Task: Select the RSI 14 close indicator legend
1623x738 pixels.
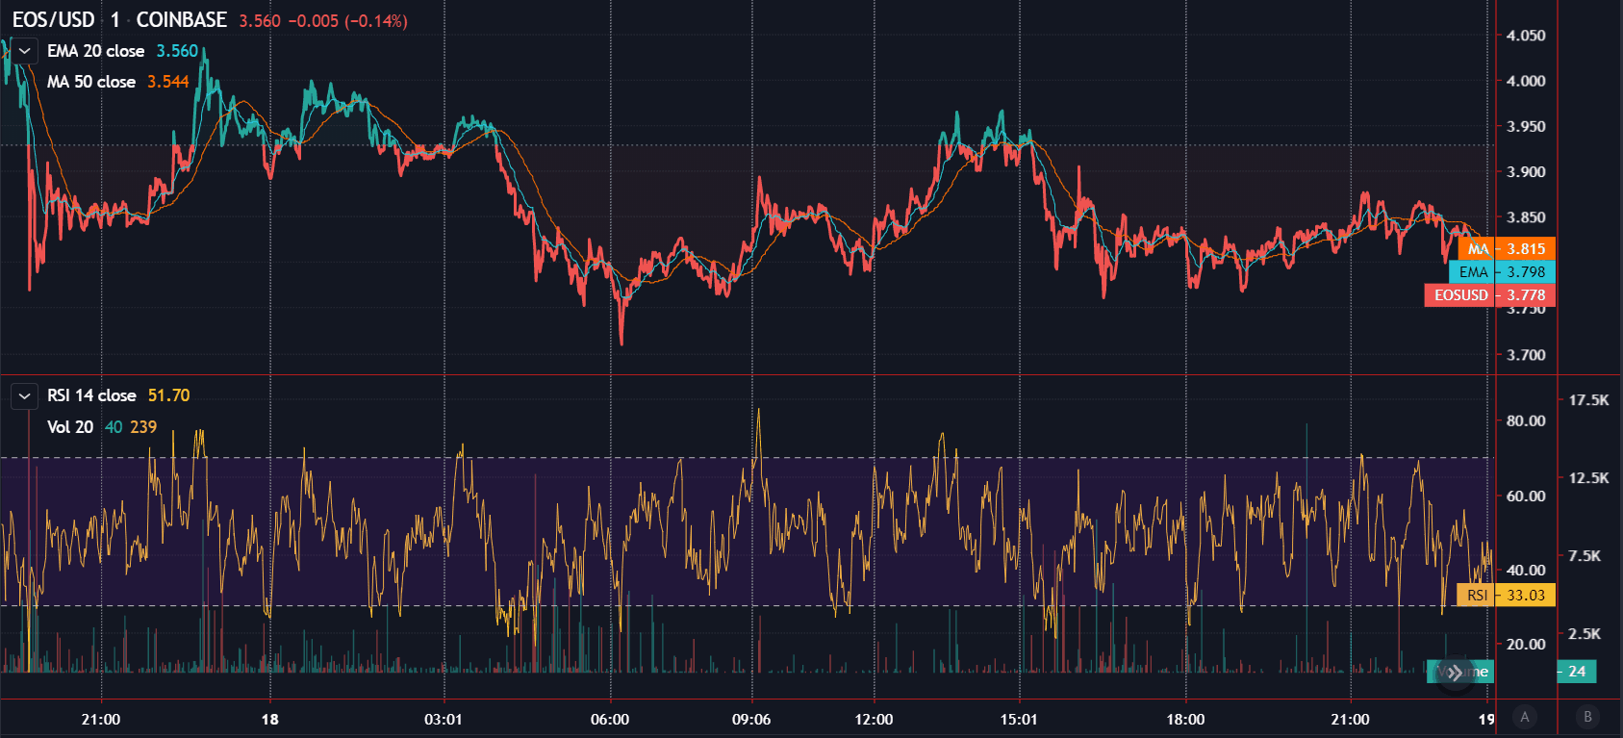Action: coord(91,395)
